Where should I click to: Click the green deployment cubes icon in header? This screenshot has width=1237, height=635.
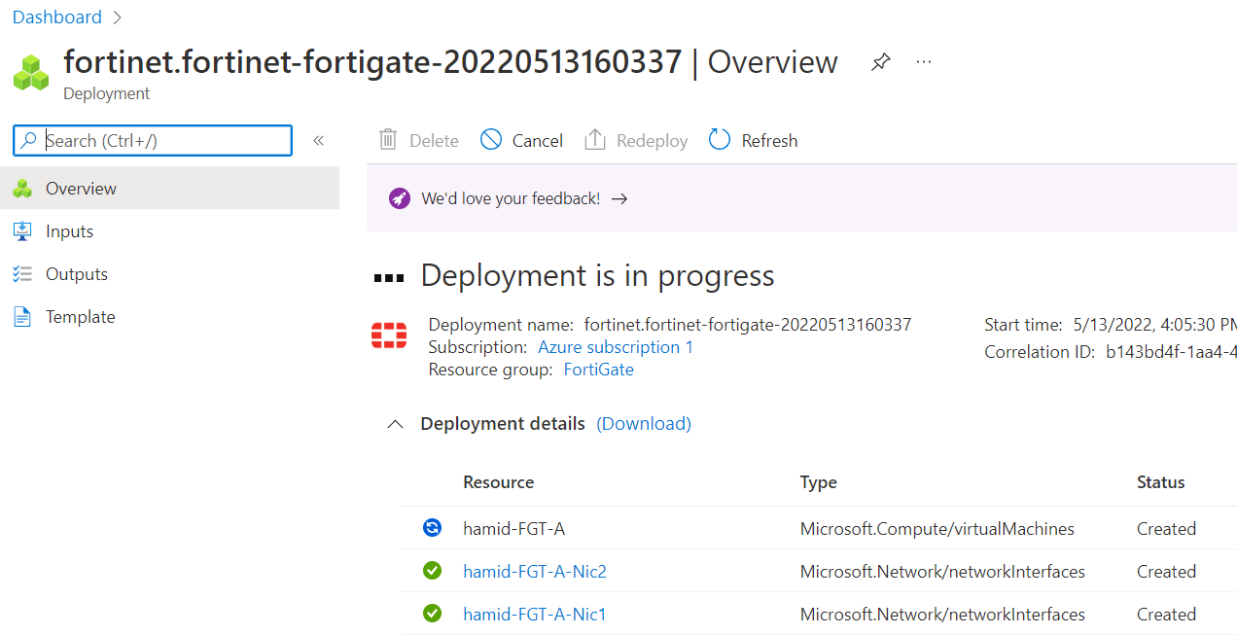pyautogui.click(x=31, y=73)
